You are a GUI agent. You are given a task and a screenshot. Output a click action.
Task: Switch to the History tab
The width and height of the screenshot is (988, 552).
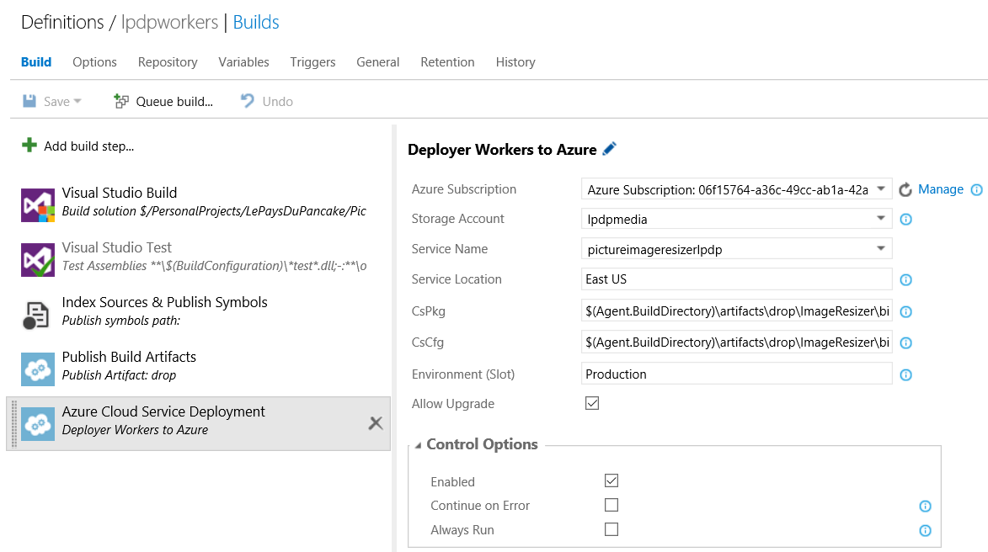(515, 61)
